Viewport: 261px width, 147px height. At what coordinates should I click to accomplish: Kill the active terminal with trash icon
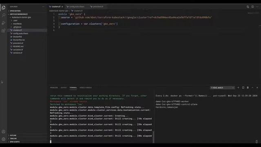[x=248, y=87]
